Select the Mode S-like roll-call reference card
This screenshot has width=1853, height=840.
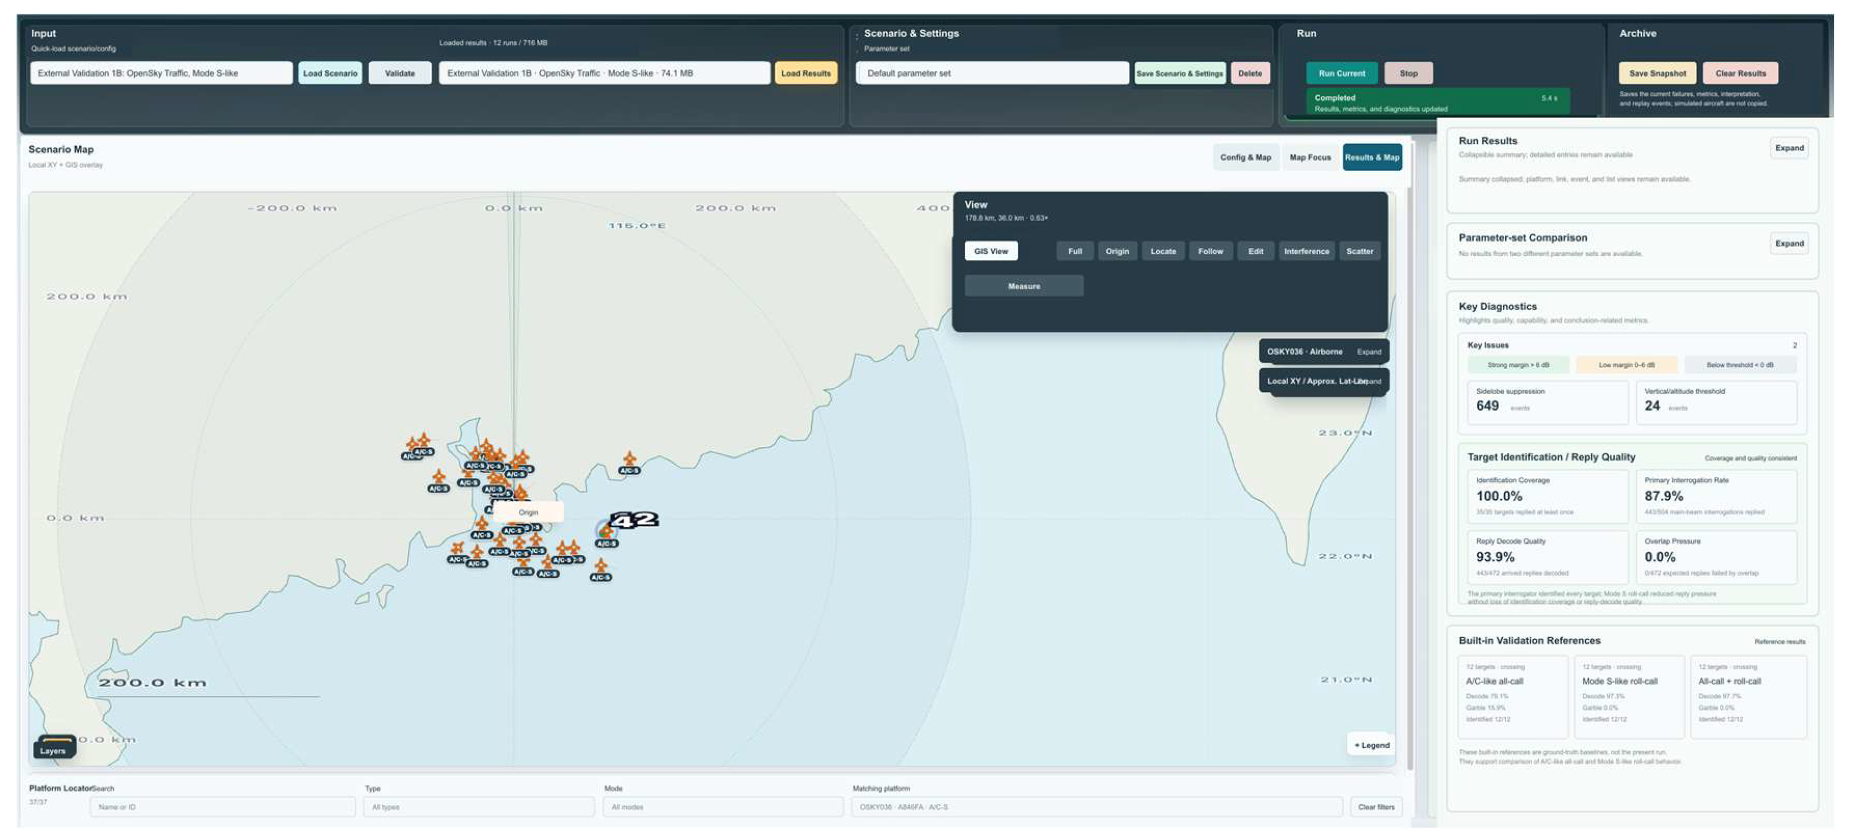tap(1629, 697)
